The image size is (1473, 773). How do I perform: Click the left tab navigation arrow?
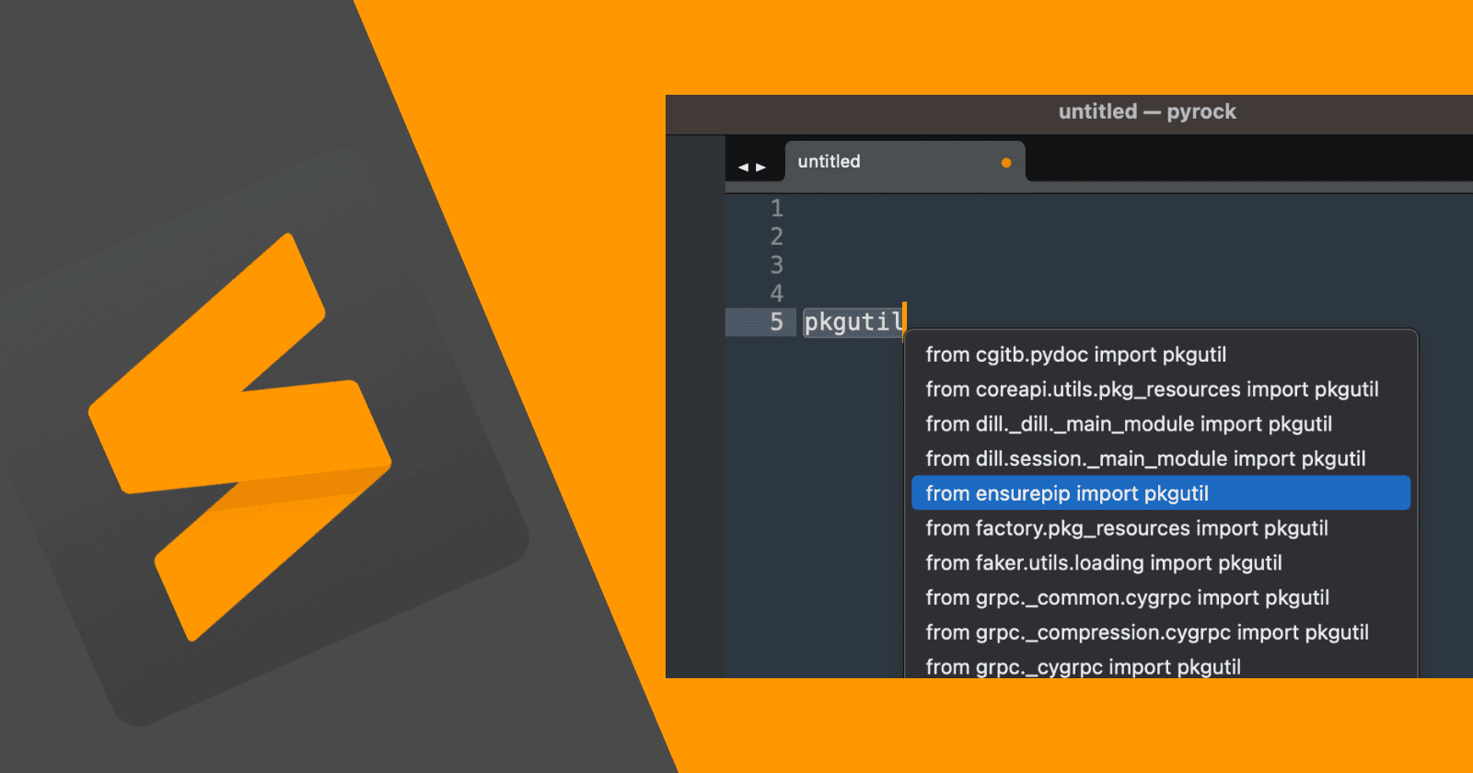[x=743, y=167]
